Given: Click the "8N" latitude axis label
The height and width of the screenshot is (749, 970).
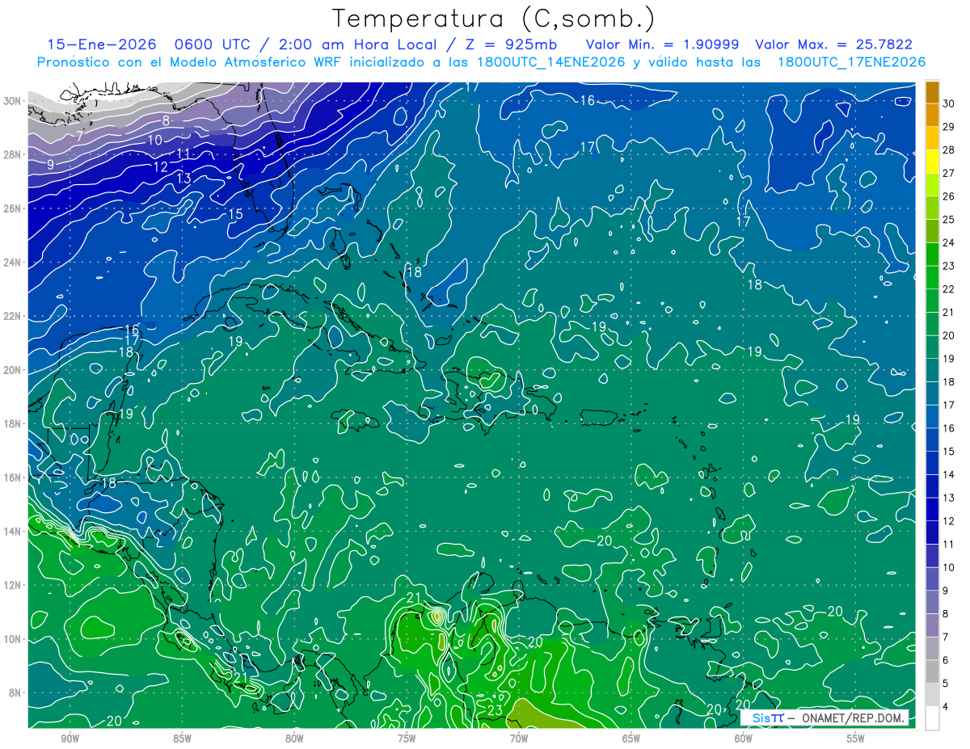Looking at the screenshot, I should [16, 693].
